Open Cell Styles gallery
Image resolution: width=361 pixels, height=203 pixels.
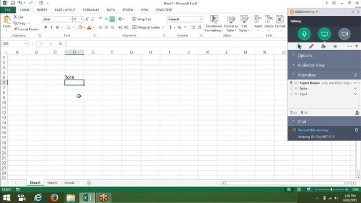click(x=244, y=24)
